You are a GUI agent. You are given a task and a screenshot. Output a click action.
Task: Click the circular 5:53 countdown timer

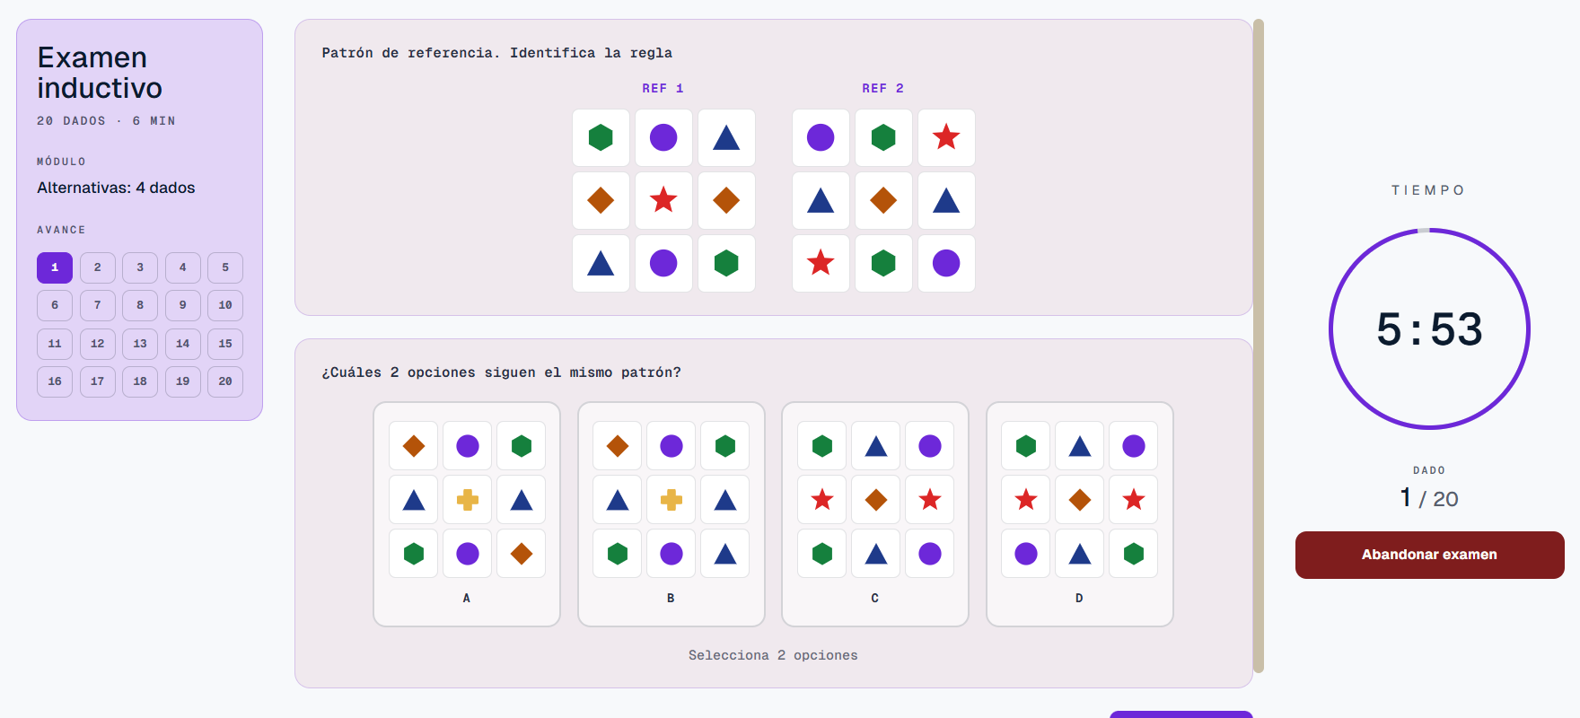pyautogui.click(x=1429, y=329)
